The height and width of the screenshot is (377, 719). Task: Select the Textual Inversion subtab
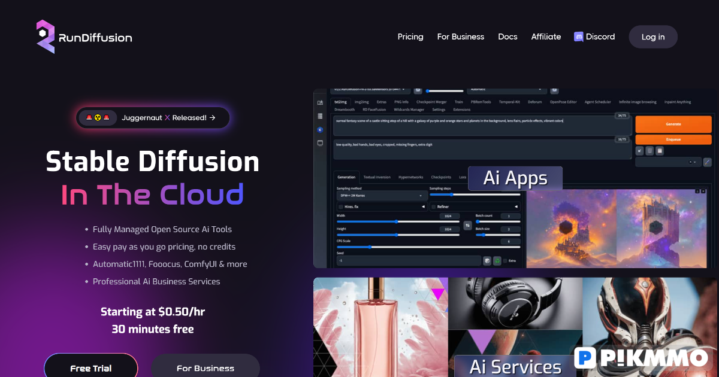point(377,177)
